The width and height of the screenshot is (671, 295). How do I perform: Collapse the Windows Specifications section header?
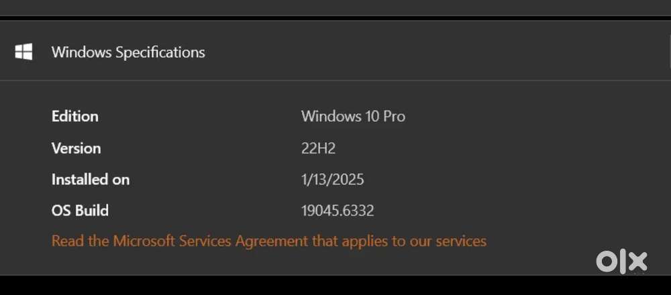point(128,52)
